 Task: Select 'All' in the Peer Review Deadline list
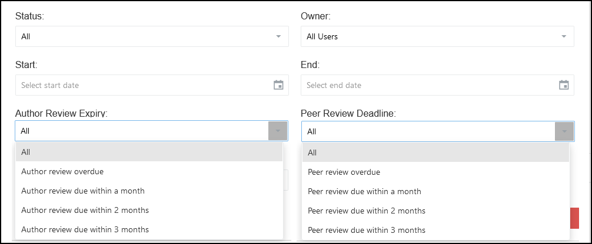click(x=435, y=152)
